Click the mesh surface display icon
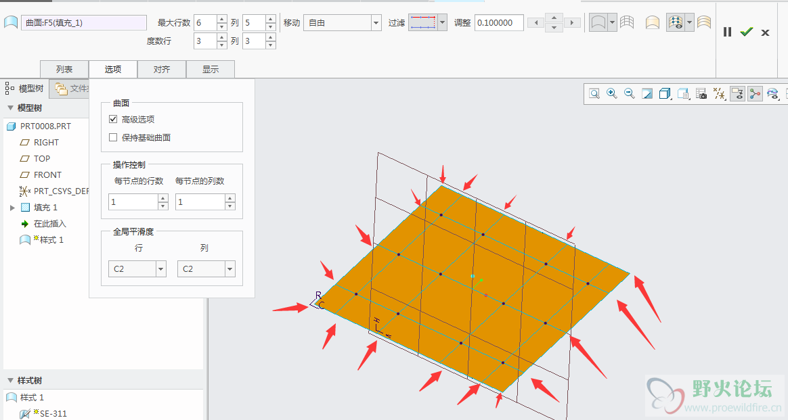The image size is (788, 420). (x=627, y=22)
